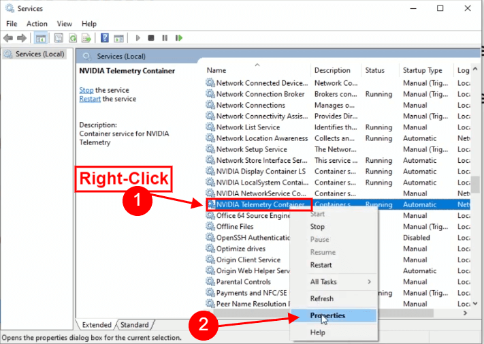Choose Stop in the context menu
The height and width of the screenshot is (344, 484).
pos(334,227)
